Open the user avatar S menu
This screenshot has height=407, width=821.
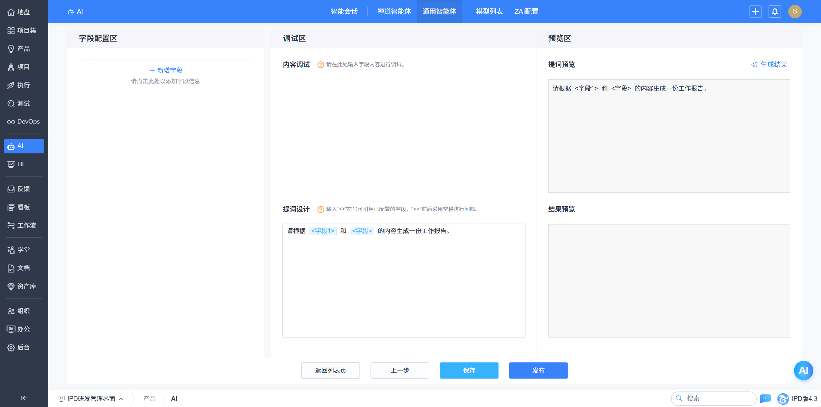point(795,12)
